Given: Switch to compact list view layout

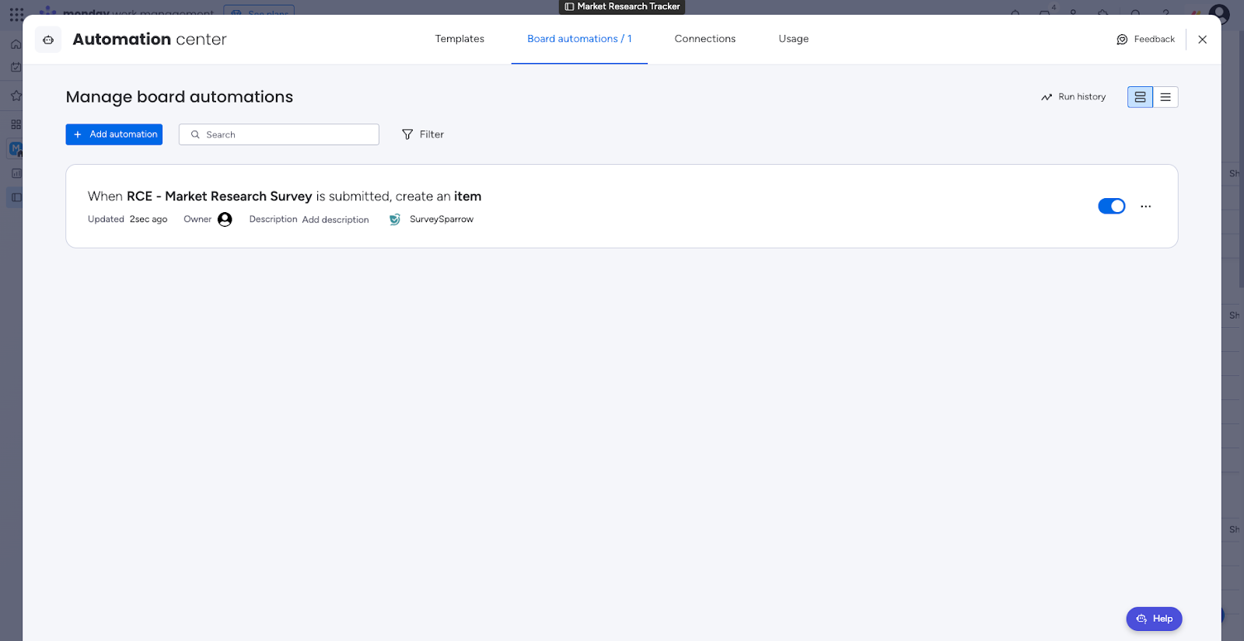Looking at the screenshot, I should pyautogui.click(x=1165, y=97).
